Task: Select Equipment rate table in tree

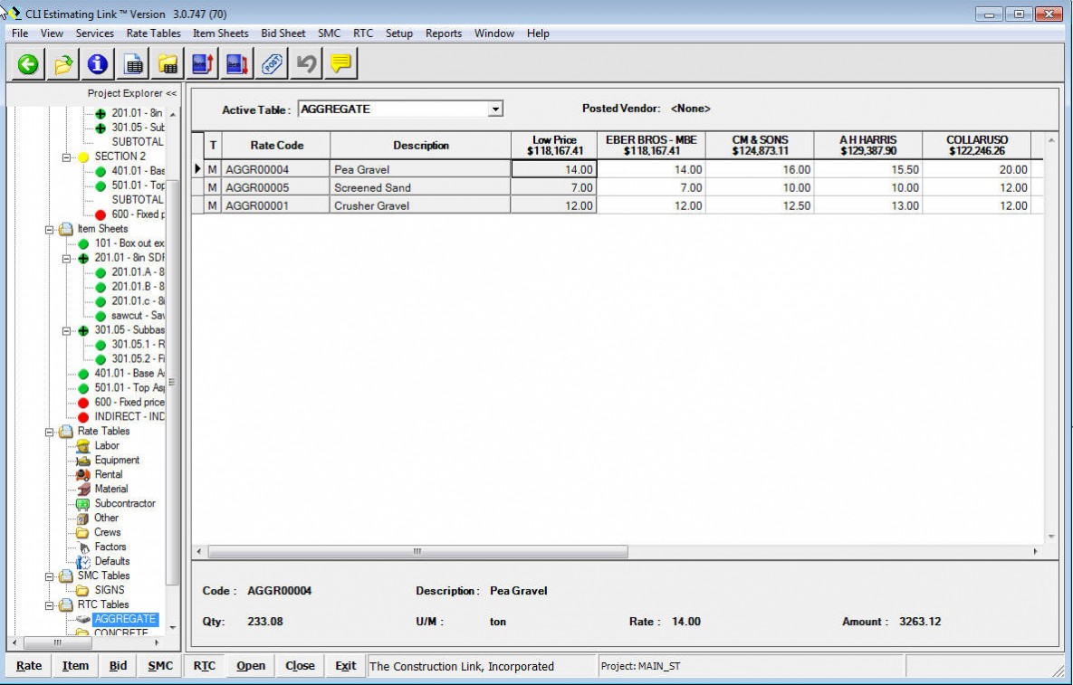Action: coord(117,460)
